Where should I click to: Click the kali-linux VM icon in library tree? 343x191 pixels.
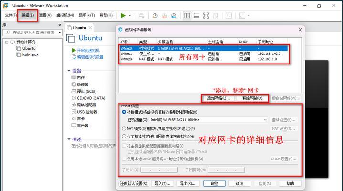[19, 54]
